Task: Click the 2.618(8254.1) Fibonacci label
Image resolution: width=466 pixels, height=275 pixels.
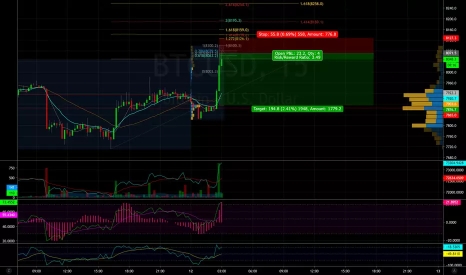Action: click(x=237, y=5)
